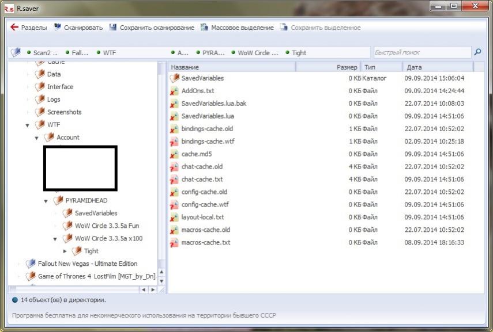Click tree panel scroll down arrow
This screenshot has width=493, height=332.
pos(161,281)
